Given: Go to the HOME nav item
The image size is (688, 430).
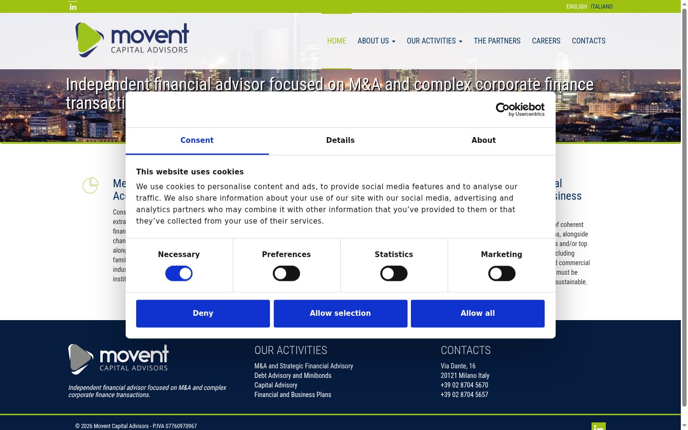Looking at the screenshot, I should coord(336,41).
